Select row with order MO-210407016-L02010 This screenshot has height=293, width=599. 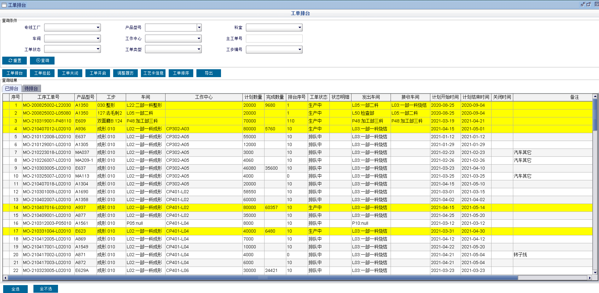click(x=47, y=207)
